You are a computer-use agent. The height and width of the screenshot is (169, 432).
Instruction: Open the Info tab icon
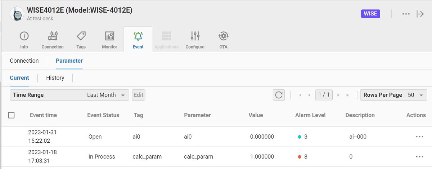(x=24, y=36)
